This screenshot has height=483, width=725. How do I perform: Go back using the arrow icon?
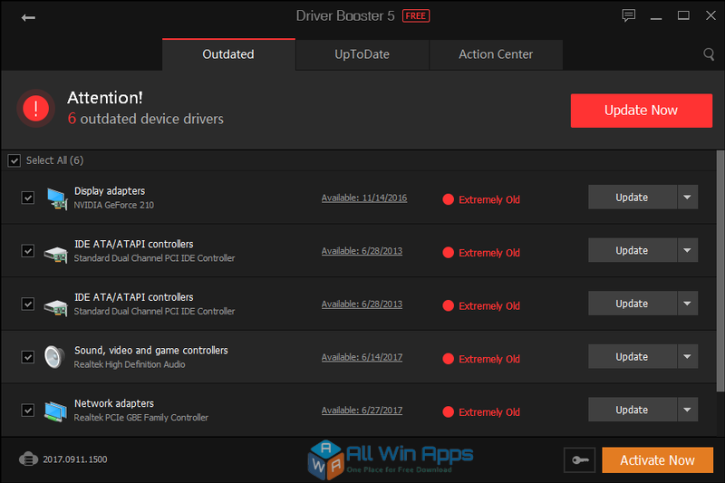[28, 17]
